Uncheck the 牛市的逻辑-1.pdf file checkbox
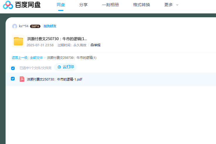The width and height of the screenshot is (216, 144). [x=13, y=79]
